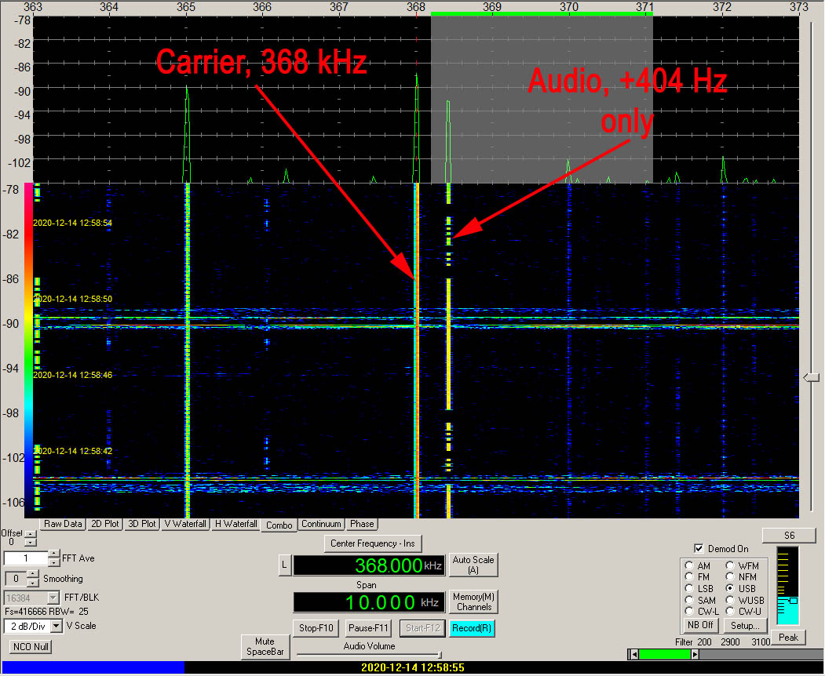Click the green filter bandwidth bar
825x676 pixels.
point(665,655)
